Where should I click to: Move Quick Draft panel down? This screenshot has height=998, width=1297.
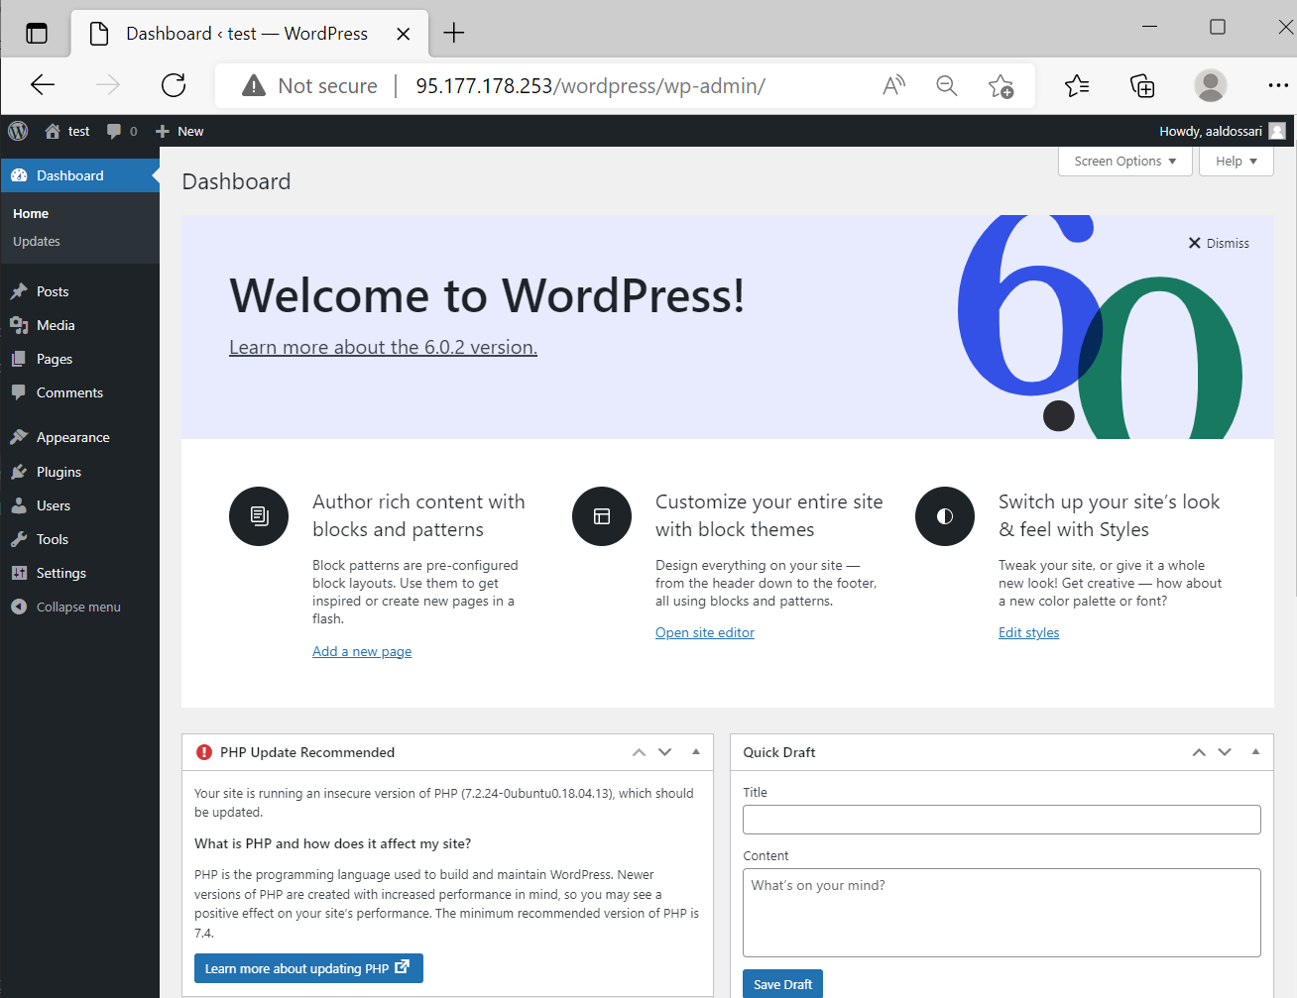[x=1225, y=752]
